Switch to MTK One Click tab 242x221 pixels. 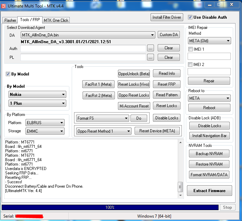(x=56, y=20)
